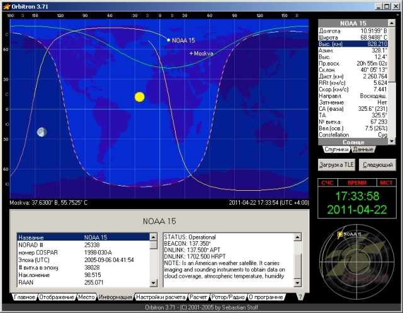The image size is (403, 313).
Task: Click the Moon icon on the world map
Action: 42,132
